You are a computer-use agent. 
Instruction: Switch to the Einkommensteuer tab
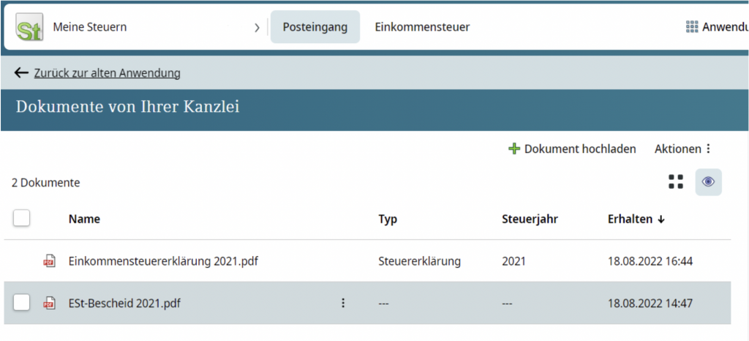[422, 27]
